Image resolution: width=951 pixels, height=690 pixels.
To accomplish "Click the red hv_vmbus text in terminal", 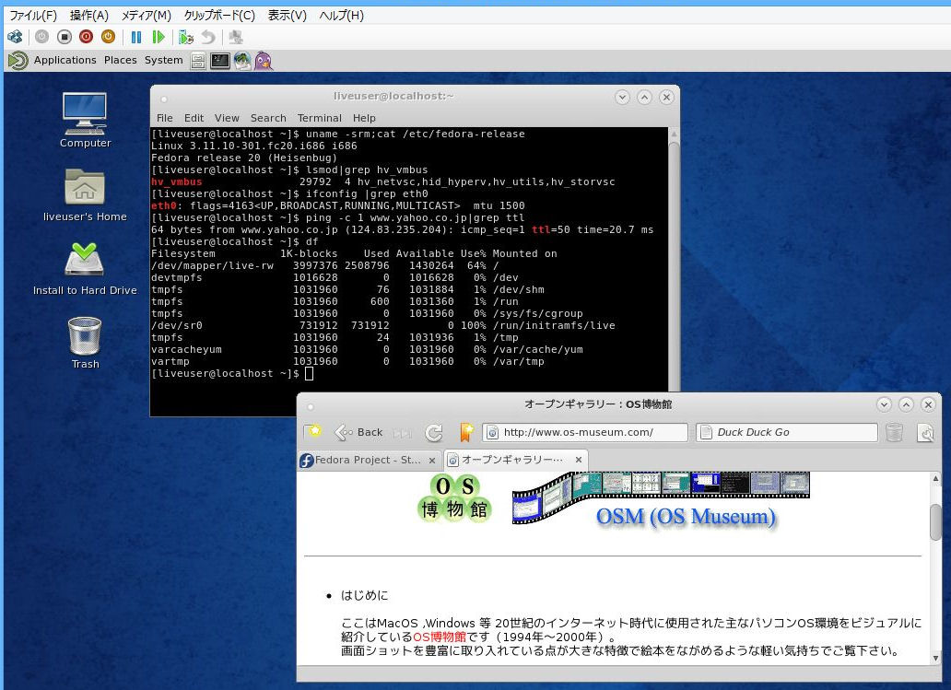I will (x=177, y=181).
